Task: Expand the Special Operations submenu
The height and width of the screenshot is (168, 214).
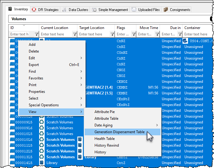Action: pyautogui.click(x=52, y=105)
